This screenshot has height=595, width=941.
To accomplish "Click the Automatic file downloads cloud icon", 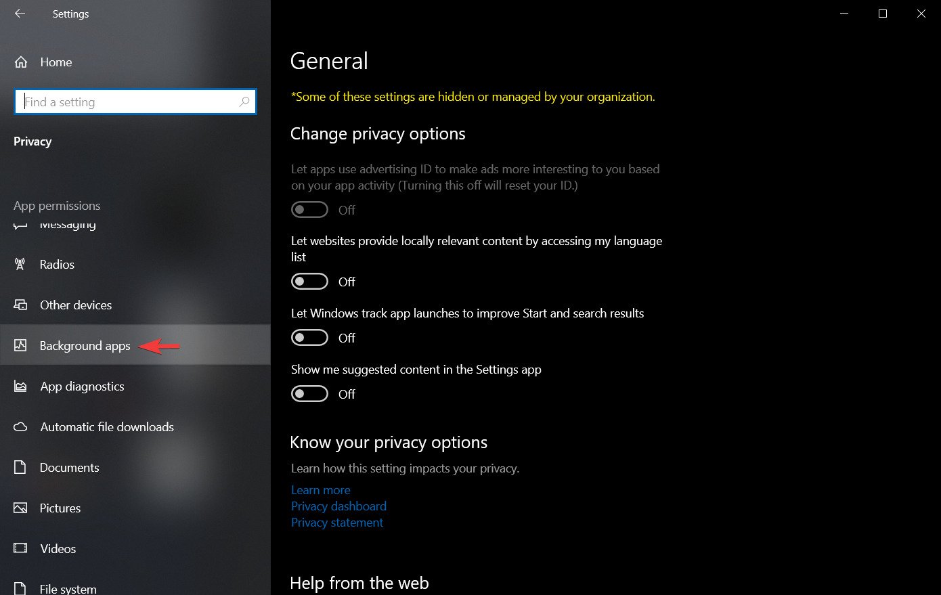I will [20, 427].
